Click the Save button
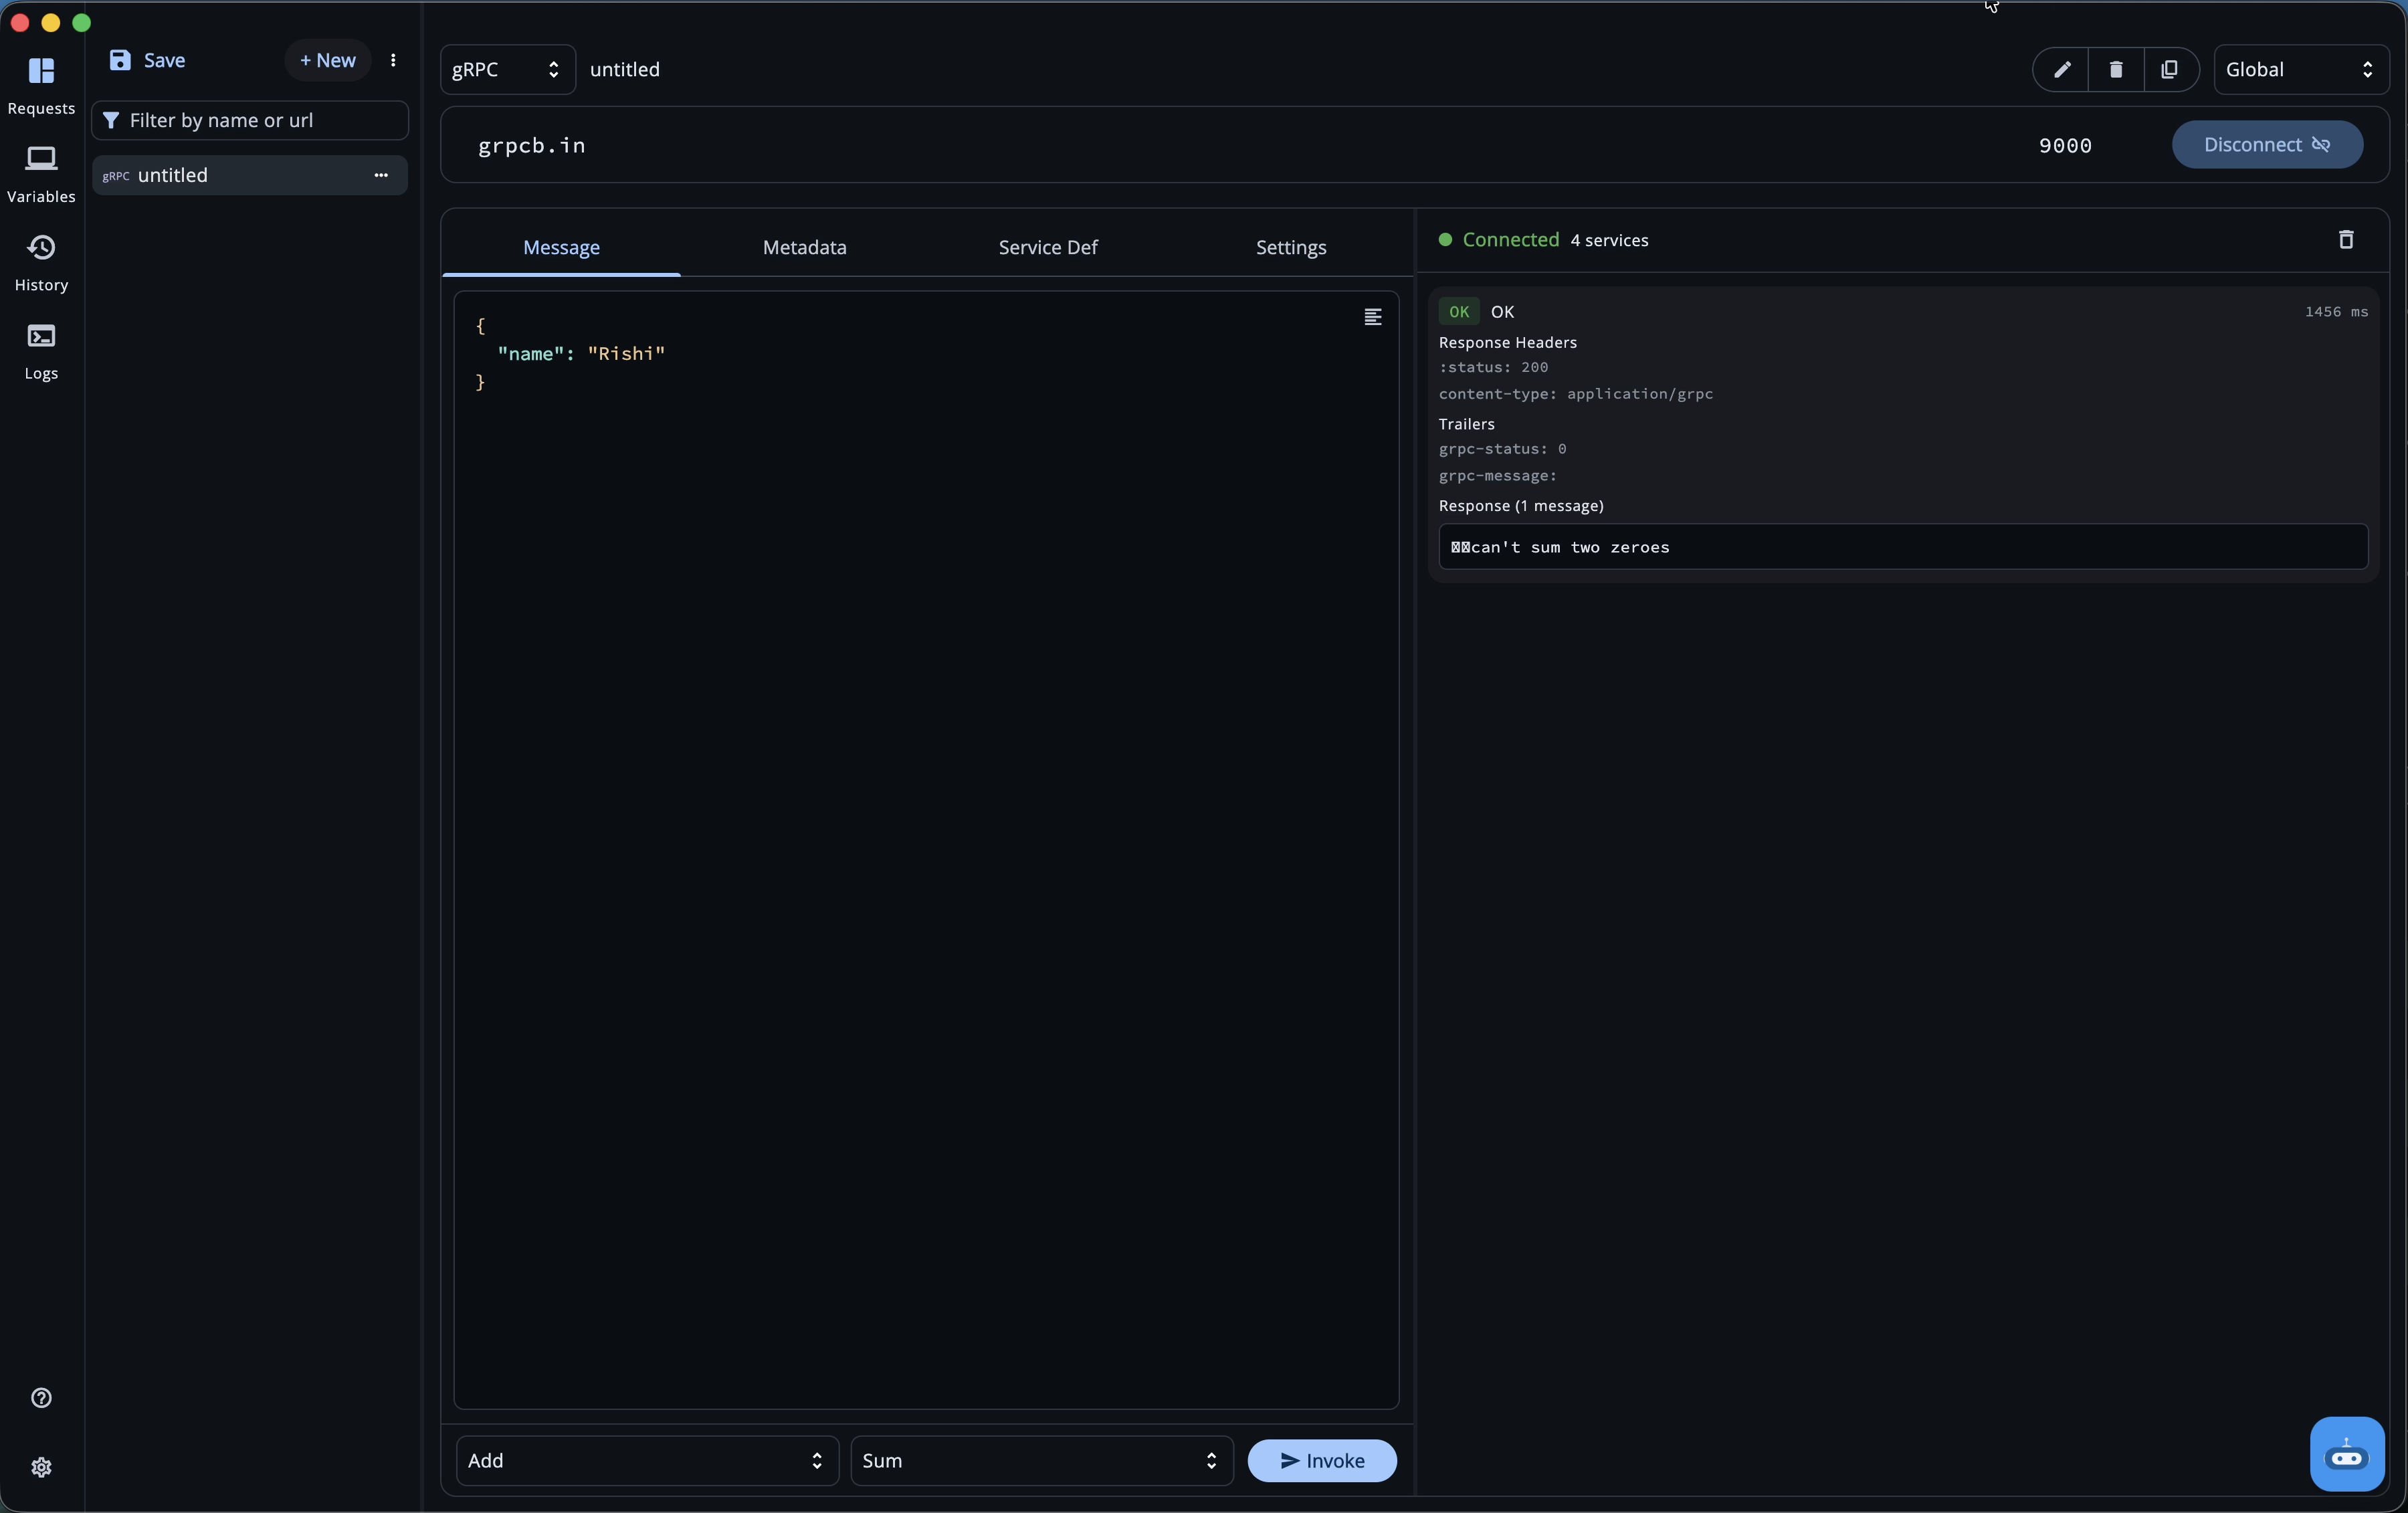Image resolution: width=2408 pixels, height=1513 pixels. click(147, 60)
